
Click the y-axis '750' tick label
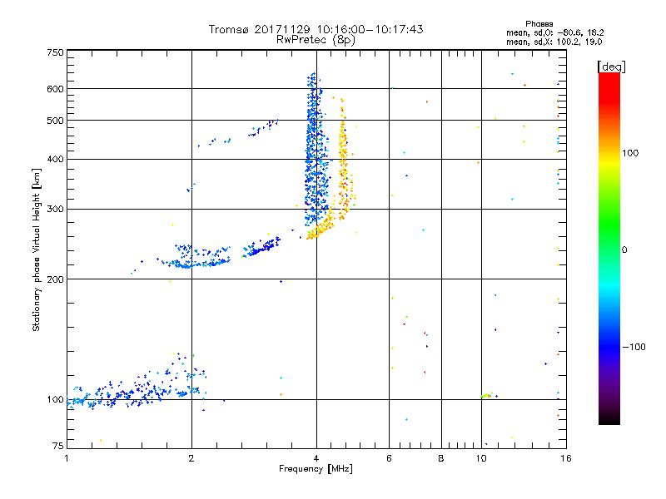point(55,52)
